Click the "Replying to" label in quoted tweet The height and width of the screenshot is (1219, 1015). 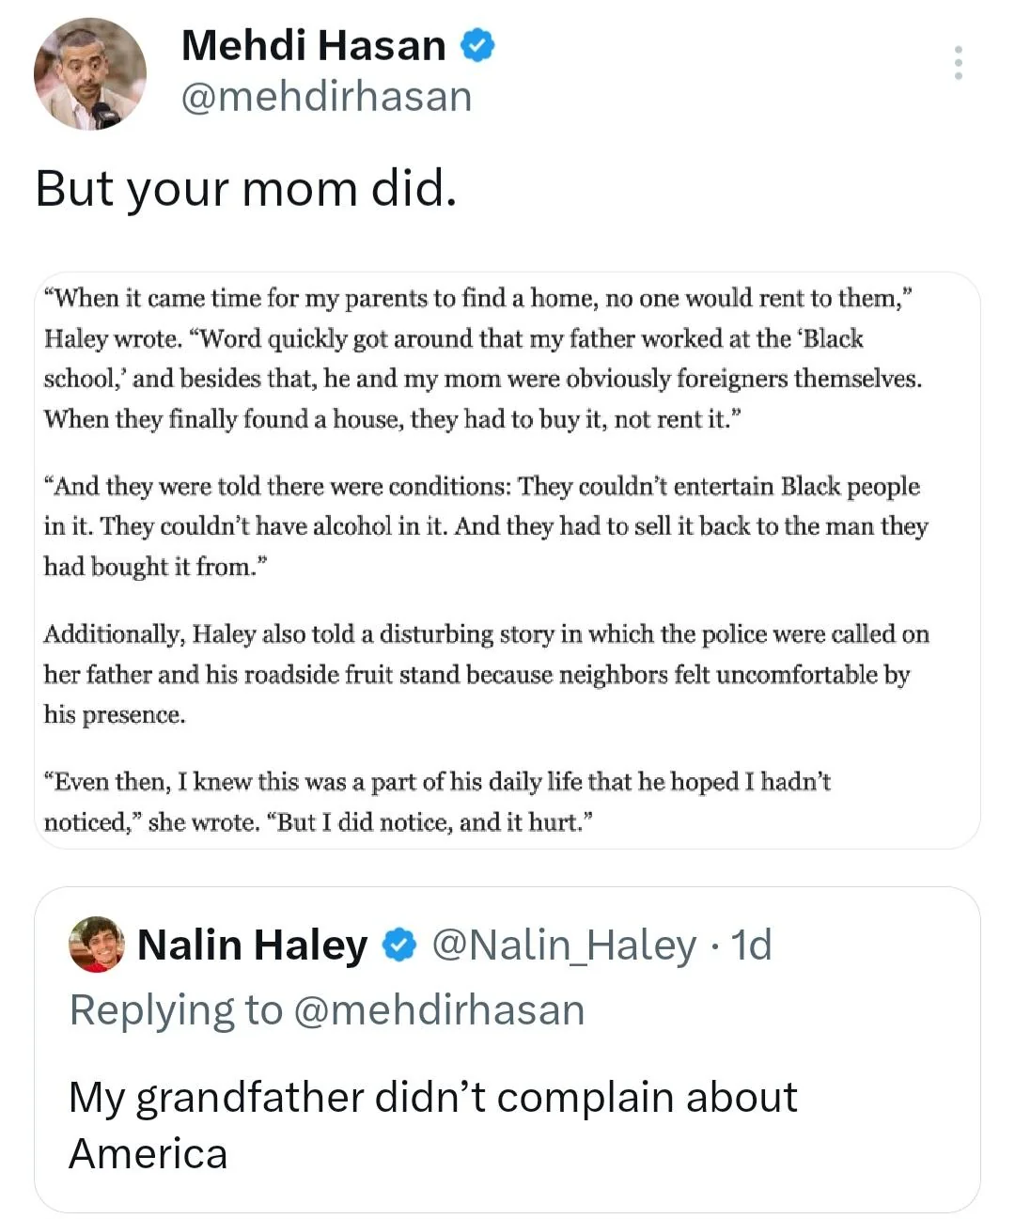point(176,1010)
